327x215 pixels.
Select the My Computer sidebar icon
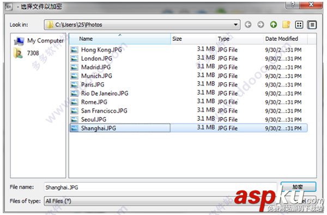(19, 41)
